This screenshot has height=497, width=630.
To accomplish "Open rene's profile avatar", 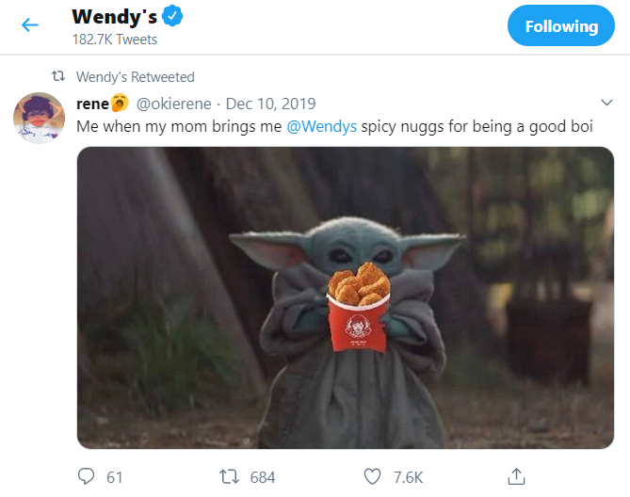I will (x=38, y=118).
